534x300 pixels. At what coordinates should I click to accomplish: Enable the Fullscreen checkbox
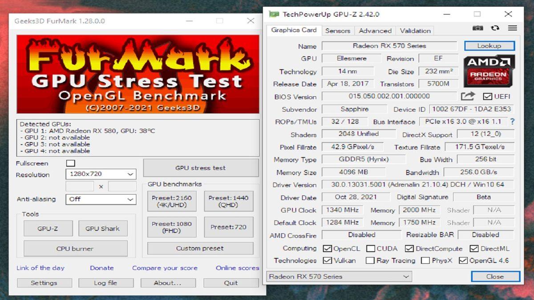point(70,163)
